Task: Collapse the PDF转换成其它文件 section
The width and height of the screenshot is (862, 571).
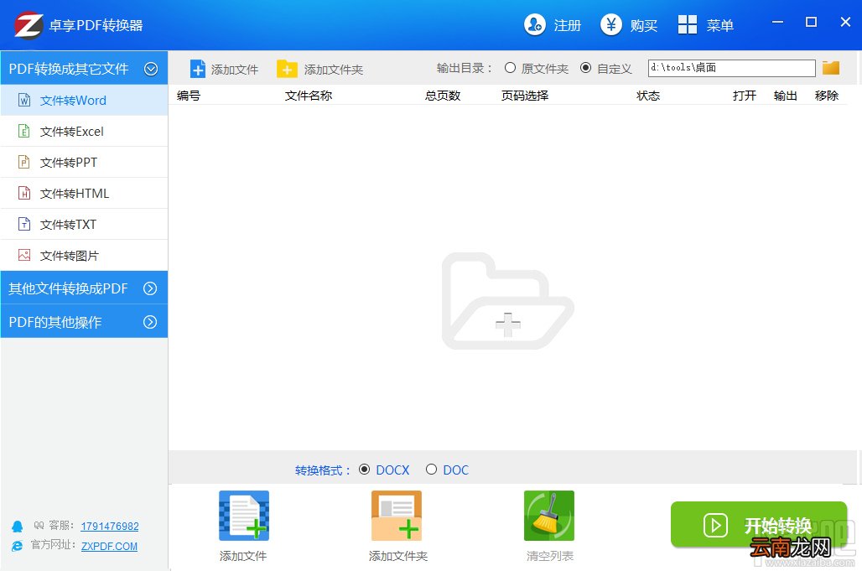Action: [151, 69]
